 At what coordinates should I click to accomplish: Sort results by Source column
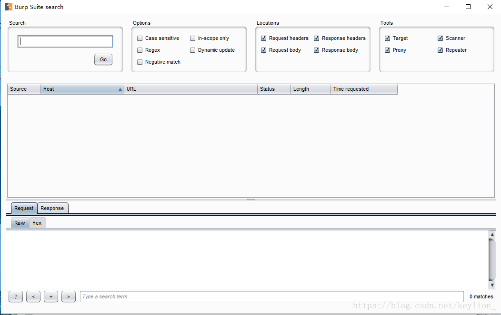point(24,89)
